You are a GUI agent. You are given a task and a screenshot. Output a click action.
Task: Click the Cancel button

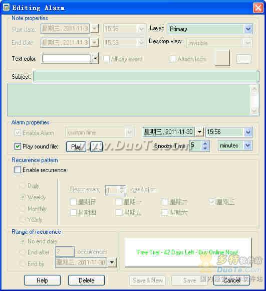click(x=231, y=280)
